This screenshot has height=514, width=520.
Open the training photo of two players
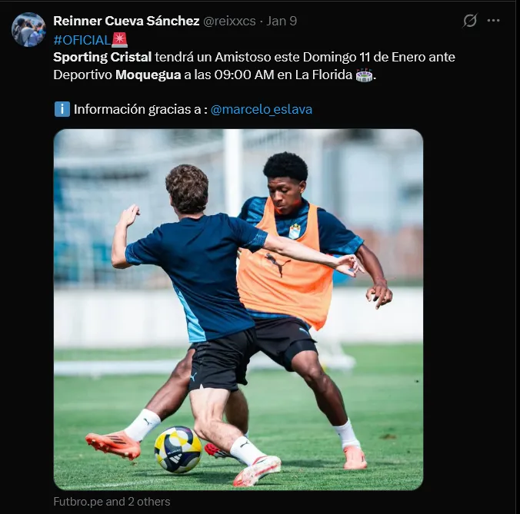coord(238,310)
